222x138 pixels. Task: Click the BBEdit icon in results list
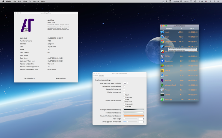162,56
